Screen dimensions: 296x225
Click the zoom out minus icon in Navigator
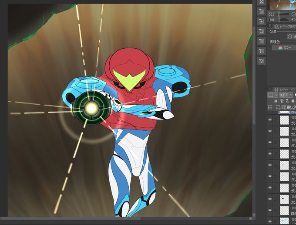point(293,14)
